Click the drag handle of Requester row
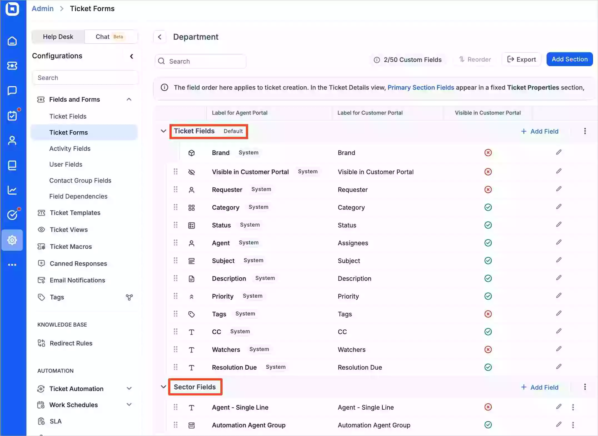 click(x=175, y=189)
